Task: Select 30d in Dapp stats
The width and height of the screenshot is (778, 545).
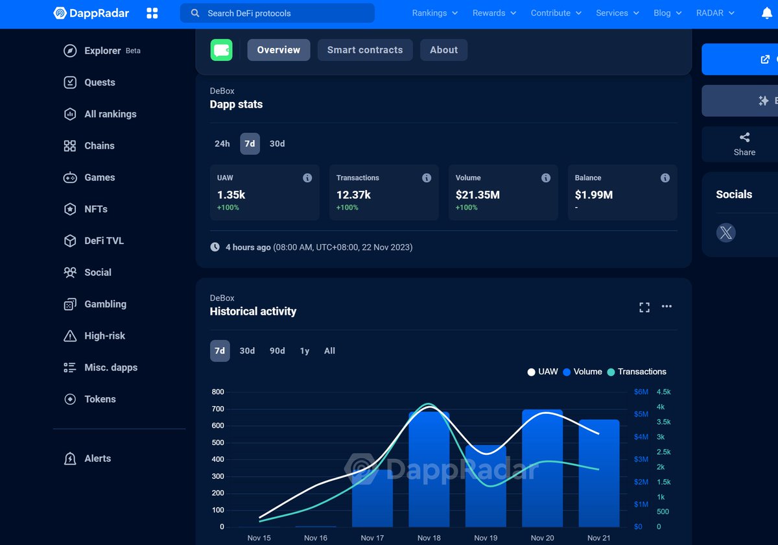Action: coord(277,144)
